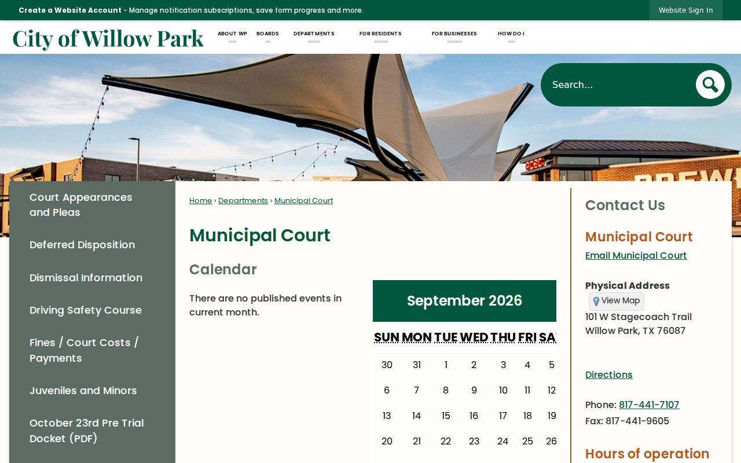
Task: Click Create a Website Account link
Action: pyautogui.click(x=70, y=10)
